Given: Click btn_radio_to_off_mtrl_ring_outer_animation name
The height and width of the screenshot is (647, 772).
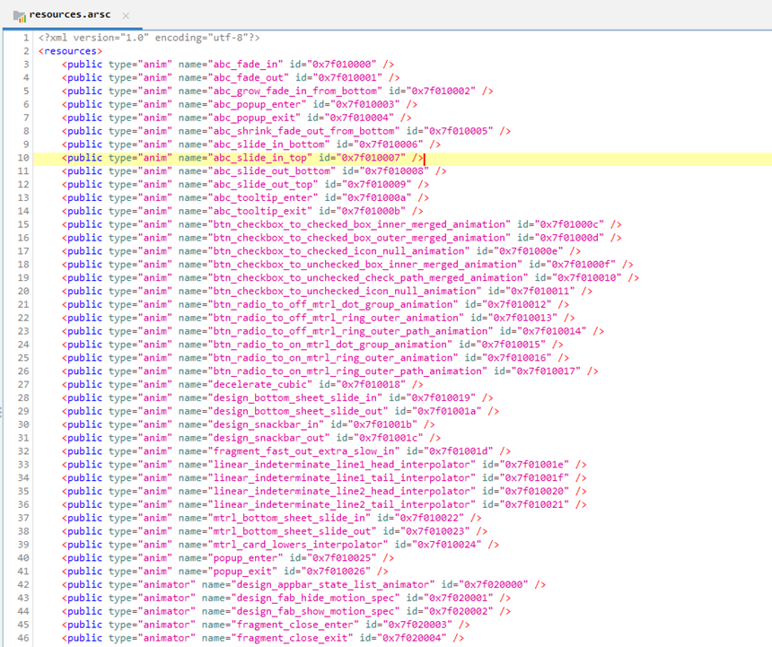Looking at the screenshot, I should point(336,317).
